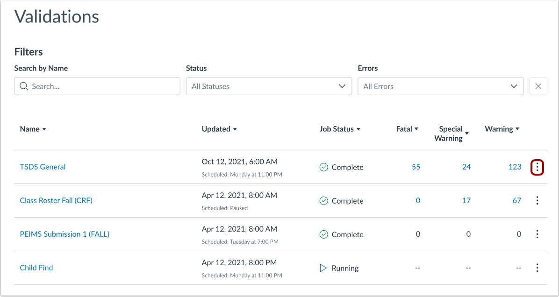Open the All Statuses dropdown
The height and width of the screenshot is (297, 559).
click(269, 86)
